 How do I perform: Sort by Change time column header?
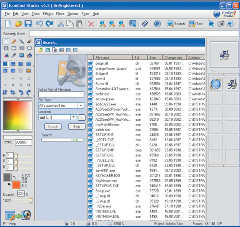tap(174, 58)
